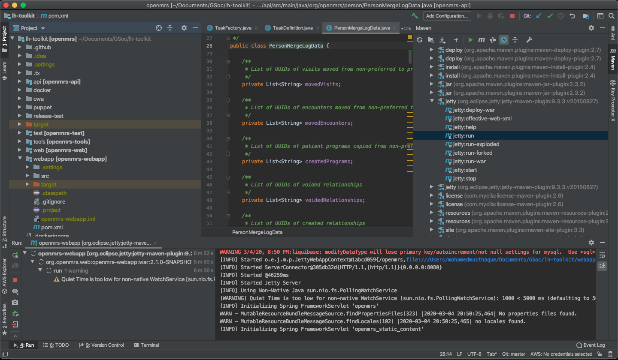
Task: Rerun openmrs-webapp with the green rerun icon
Action: click(15, 255)
